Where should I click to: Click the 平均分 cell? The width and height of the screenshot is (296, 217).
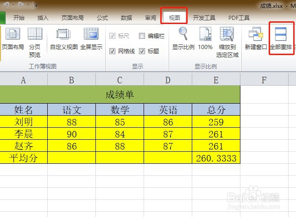point(24,158)
